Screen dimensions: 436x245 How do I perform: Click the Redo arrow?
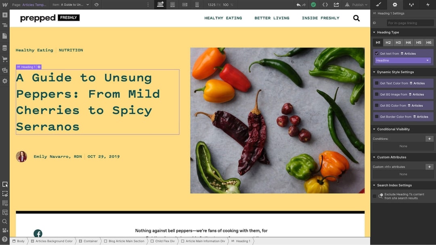pos(304,5)
